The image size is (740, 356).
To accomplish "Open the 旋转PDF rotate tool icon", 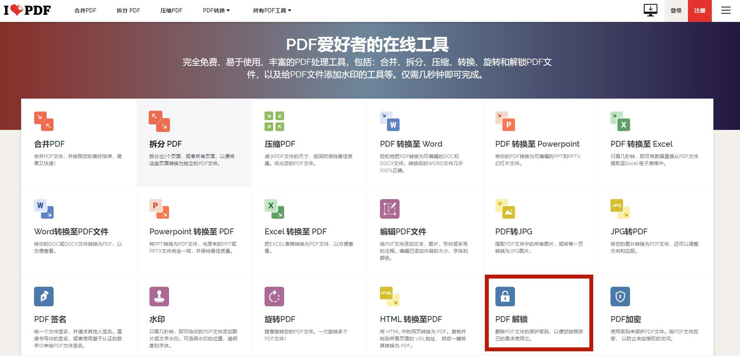I will [274, 297].
